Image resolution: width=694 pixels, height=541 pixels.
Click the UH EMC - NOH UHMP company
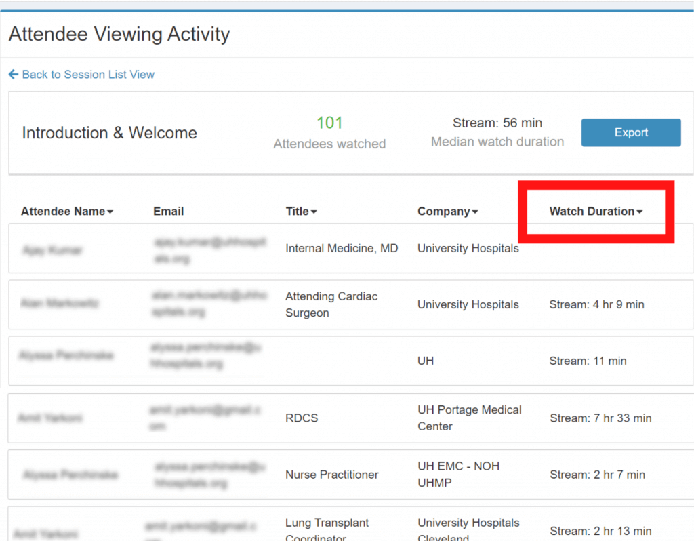tap(457, 475)
